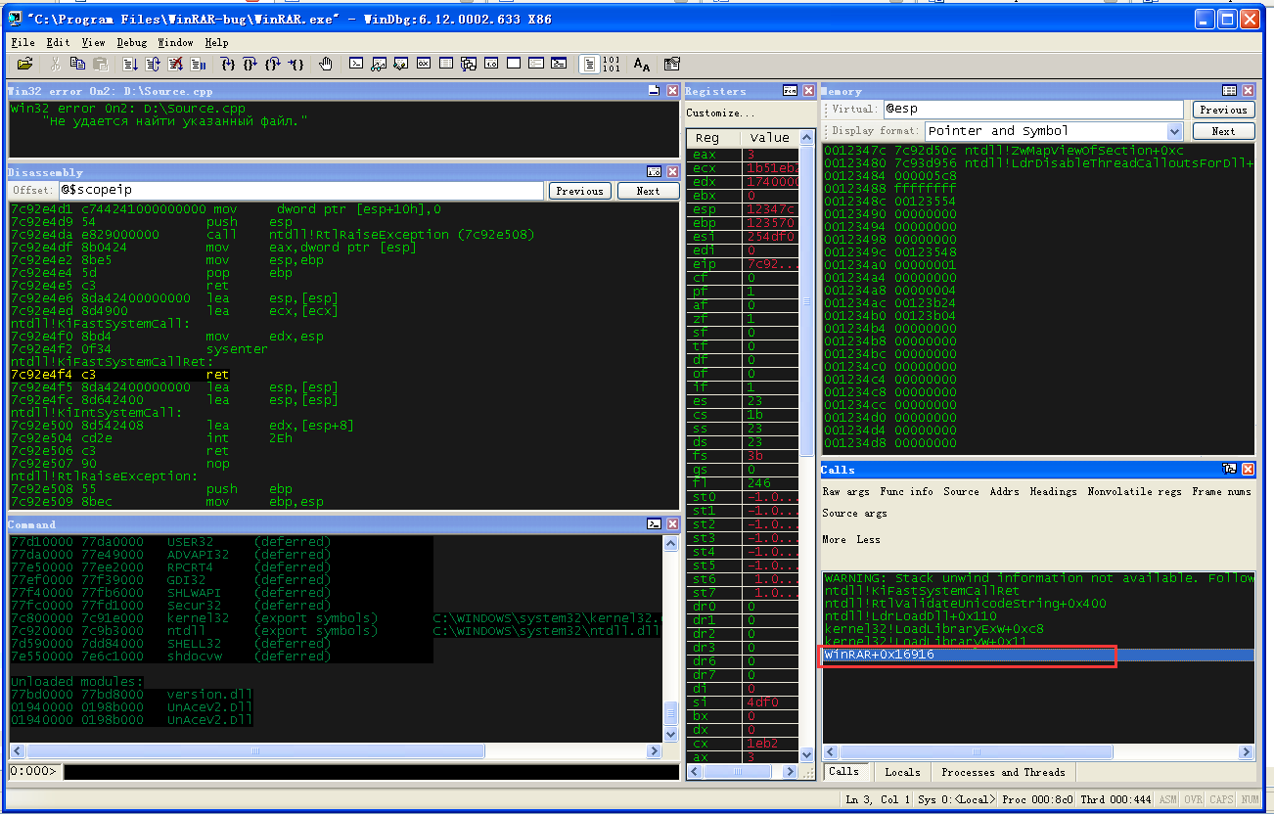This screenshot has width=1274, height=815.
Task: Toggle Frame nums in Calls window
Action: click(1221, 491)
